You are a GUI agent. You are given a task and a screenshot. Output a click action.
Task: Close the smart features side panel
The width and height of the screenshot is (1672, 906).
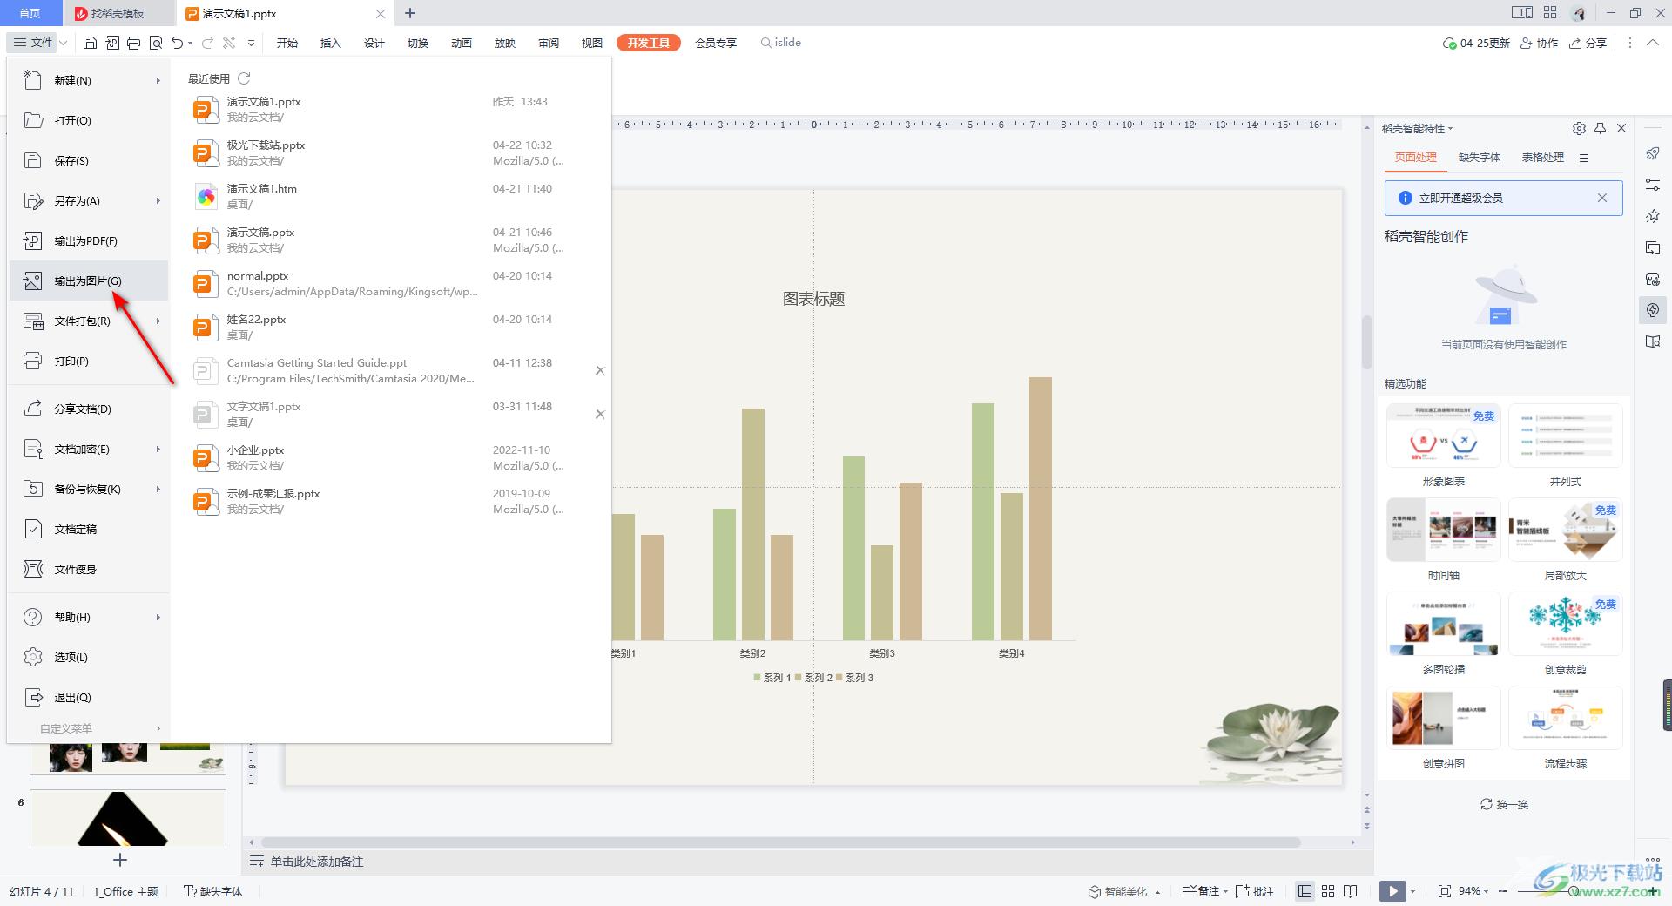point(1621,128)
